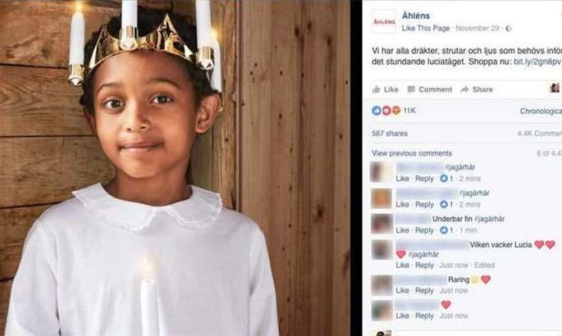Share the post via arrow icon
This screenshot has height=336, width=562.
click(x=464, y=89)
